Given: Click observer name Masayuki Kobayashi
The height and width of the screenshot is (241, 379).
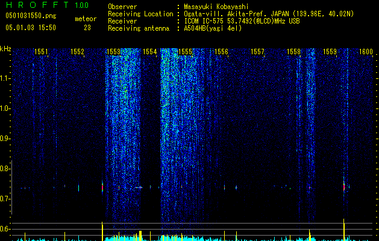Looking at the screenshot, I should pos(216,7).
